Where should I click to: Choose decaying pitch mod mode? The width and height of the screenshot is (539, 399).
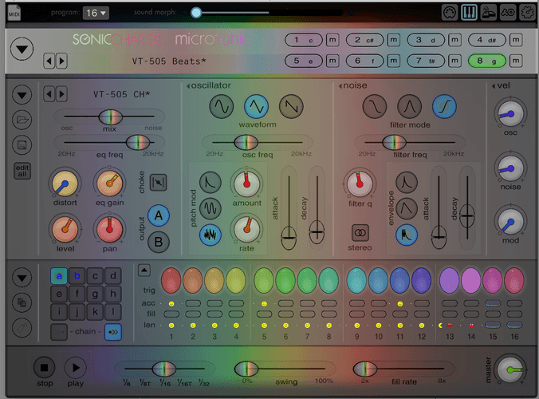(x=210, y=182)
